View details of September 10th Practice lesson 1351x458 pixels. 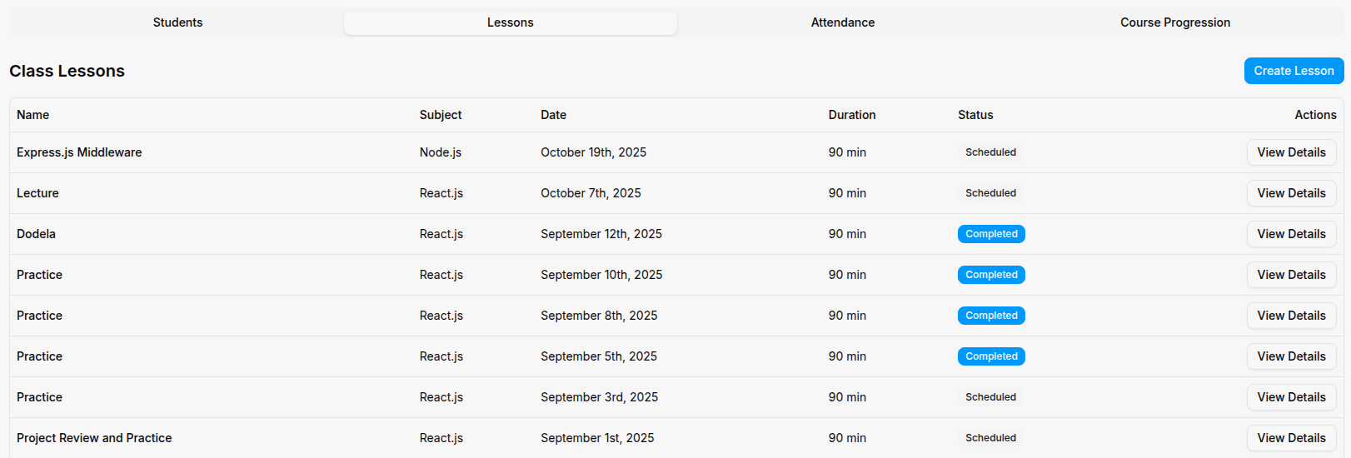coord(1290,275)
